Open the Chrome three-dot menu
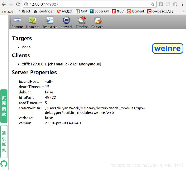This screenshot has width=186, height=170. click(182, 4)
